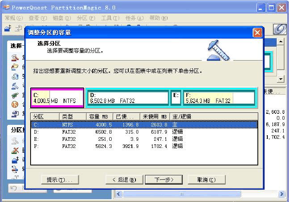Viewport: 290px width, 202px height.
Task: Click the resize partition toolbar icon under the 常规 menu
Action: point(8,28)
